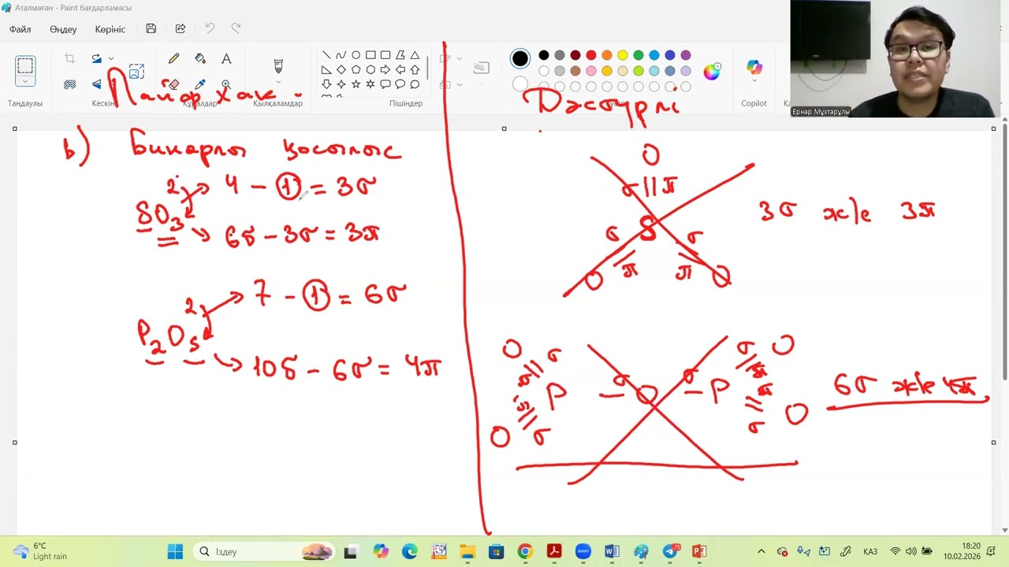Open Microsoft Word from taskbar
1009x567 pixels.
pyautogui.click(x=612, y=551)
